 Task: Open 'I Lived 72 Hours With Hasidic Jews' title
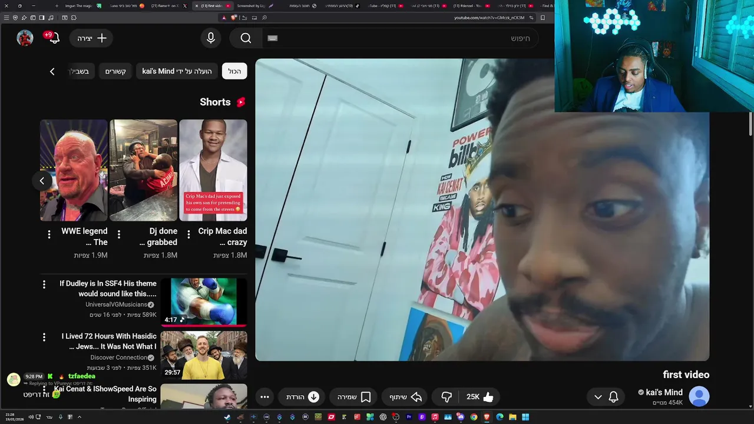(109, 342)
